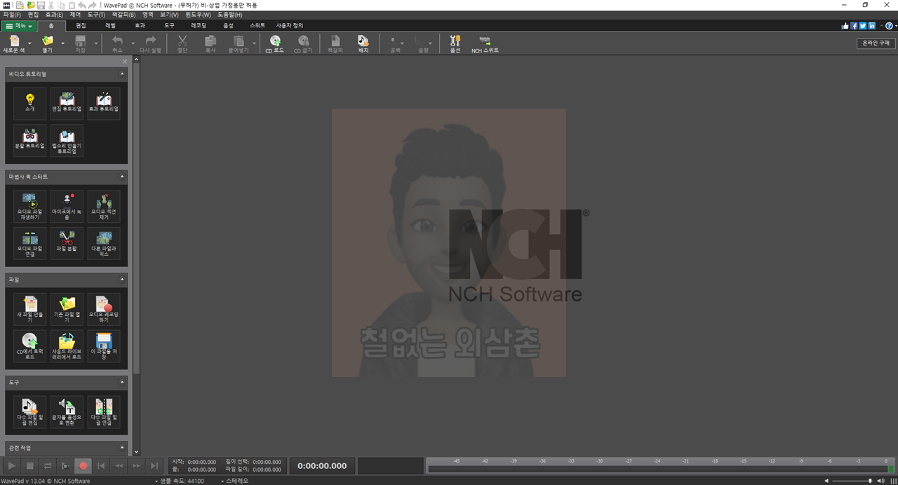Open the 분할 튜토리얼 splitting tutorial

point(30,140)
